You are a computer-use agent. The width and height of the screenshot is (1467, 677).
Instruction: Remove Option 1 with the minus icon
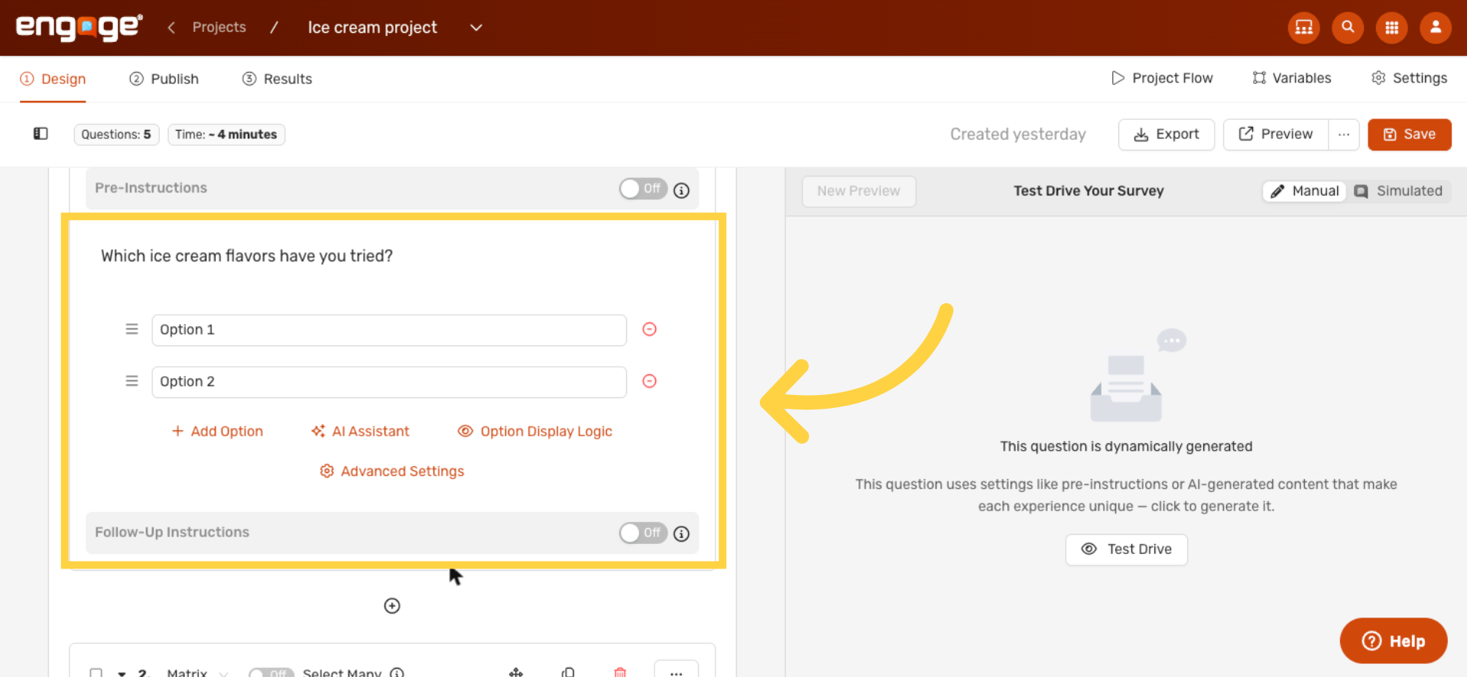pyautogui.click(x=649, y=329)
